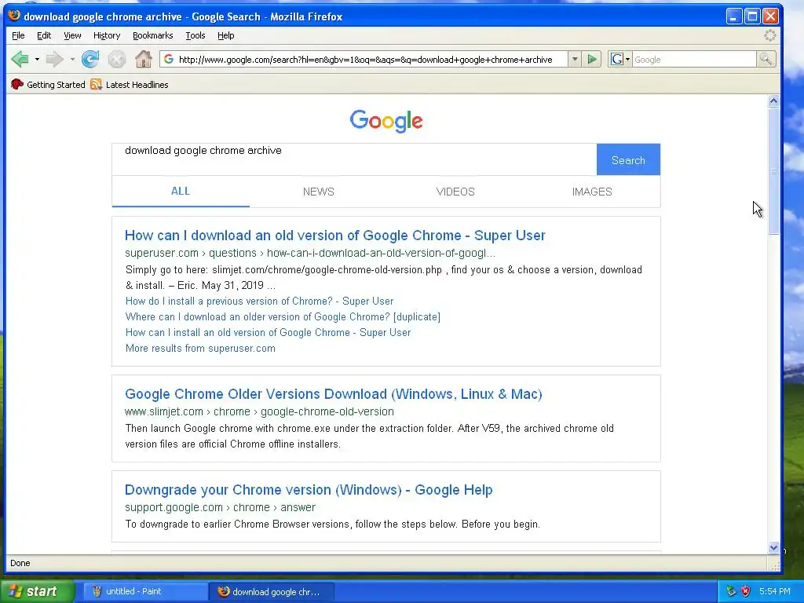
Task: Click the Safely Remove Hardware tray icon
Action: tap(731, 591)
